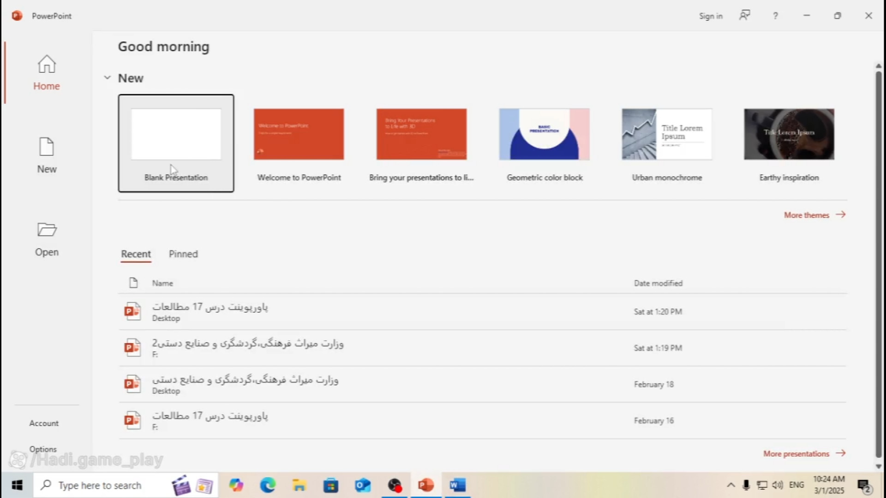886x498 pixels.
Task: Open More themes link
Action: point(815,215)
